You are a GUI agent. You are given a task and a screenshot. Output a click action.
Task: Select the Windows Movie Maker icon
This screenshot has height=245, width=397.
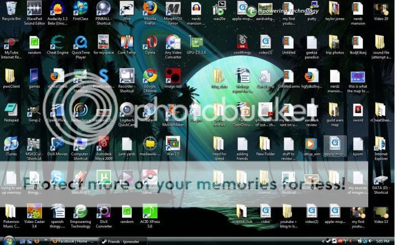pos(173,110)
